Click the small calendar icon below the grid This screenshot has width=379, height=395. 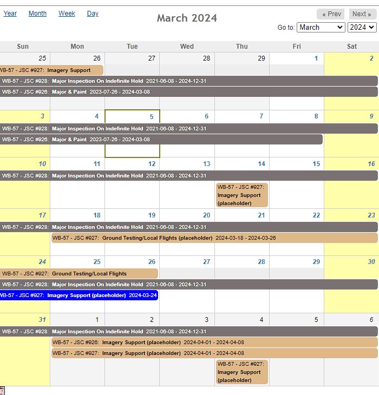(2, 391)
